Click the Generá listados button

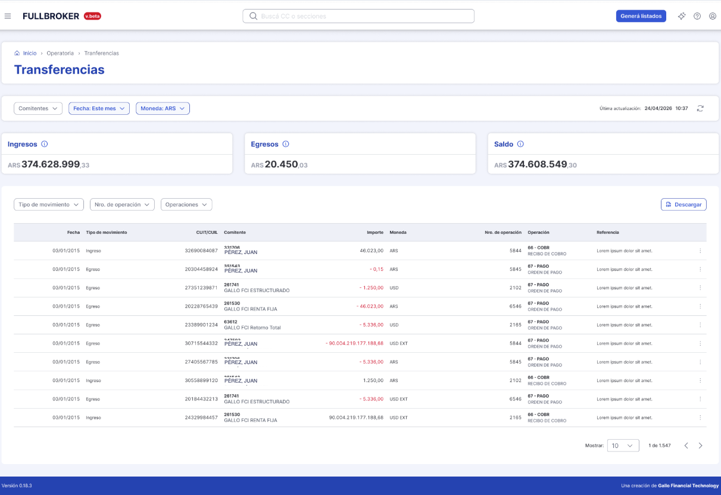point(641,16)
